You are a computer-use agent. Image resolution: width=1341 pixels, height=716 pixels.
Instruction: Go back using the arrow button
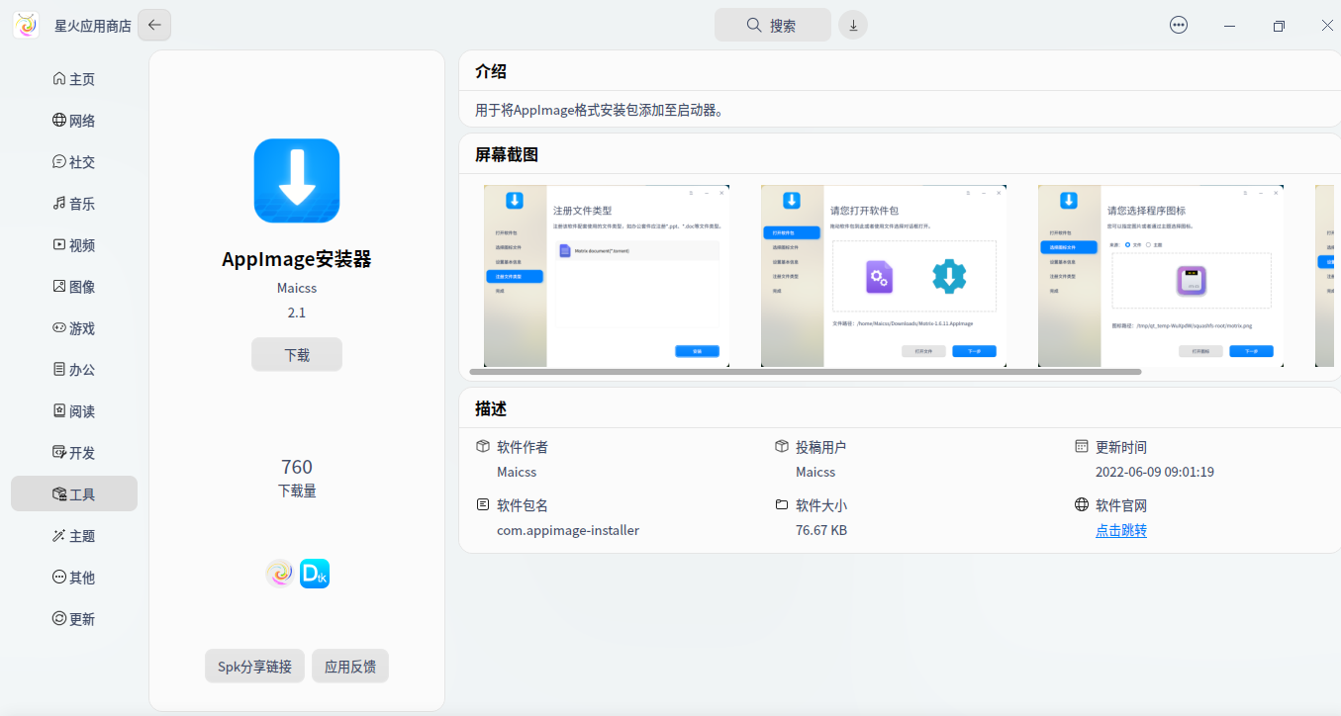(154, 25)
